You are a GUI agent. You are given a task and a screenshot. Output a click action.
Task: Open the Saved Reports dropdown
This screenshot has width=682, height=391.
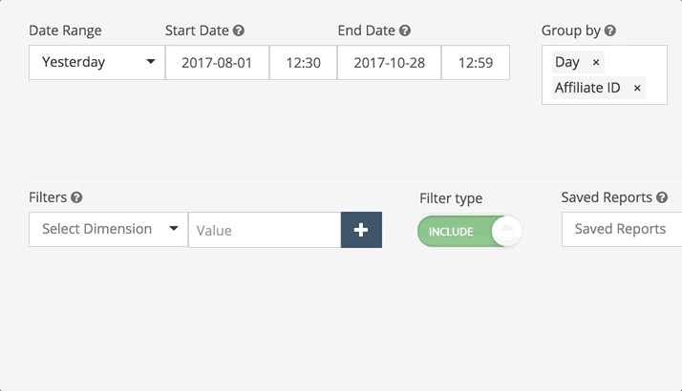[621, 229]
